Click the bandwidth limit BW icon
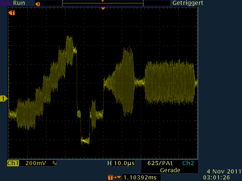Screen dimensions: 242x181 point(54,164)
